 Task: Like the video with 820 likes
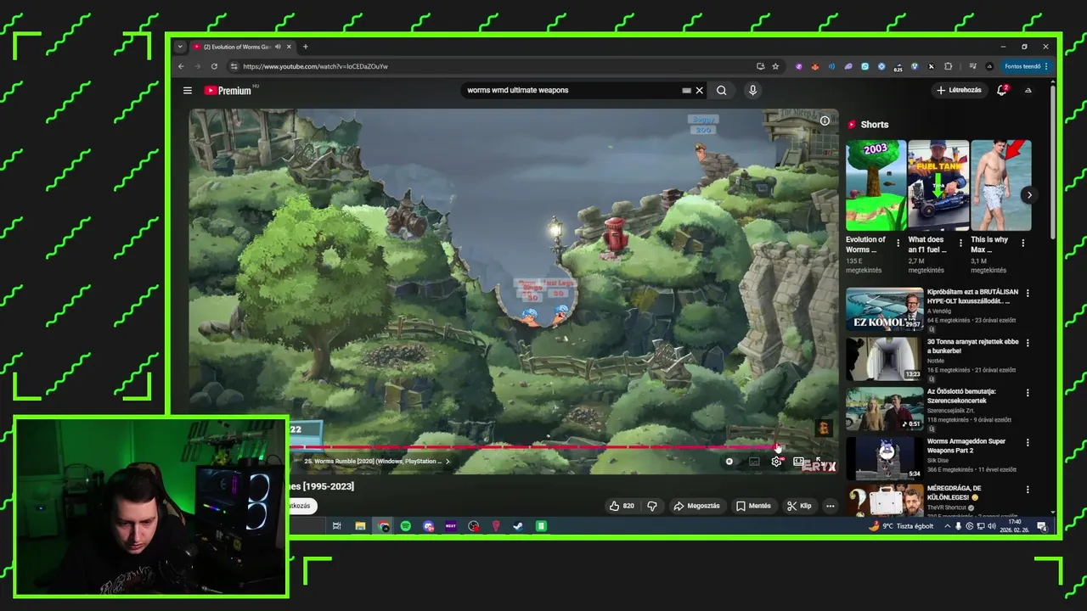click(622, 506)
